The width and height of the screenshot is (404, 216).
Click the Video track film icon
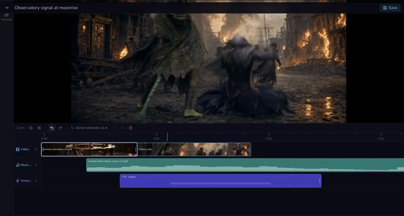click(x=18, y=150)
